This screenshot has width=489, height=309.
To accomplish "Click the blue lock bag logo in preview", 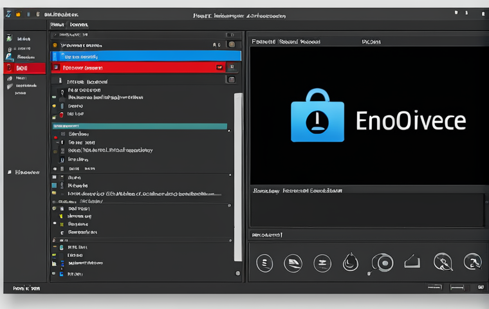I will click(317, 115).
